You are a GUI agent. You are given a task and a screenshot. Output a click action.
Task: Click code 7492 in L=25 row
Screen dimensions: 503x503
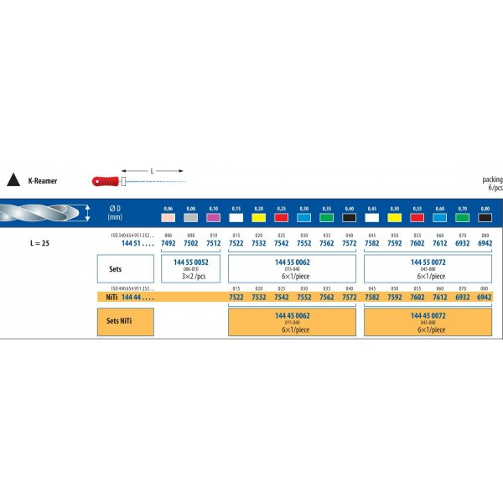(x=169, y=243)
